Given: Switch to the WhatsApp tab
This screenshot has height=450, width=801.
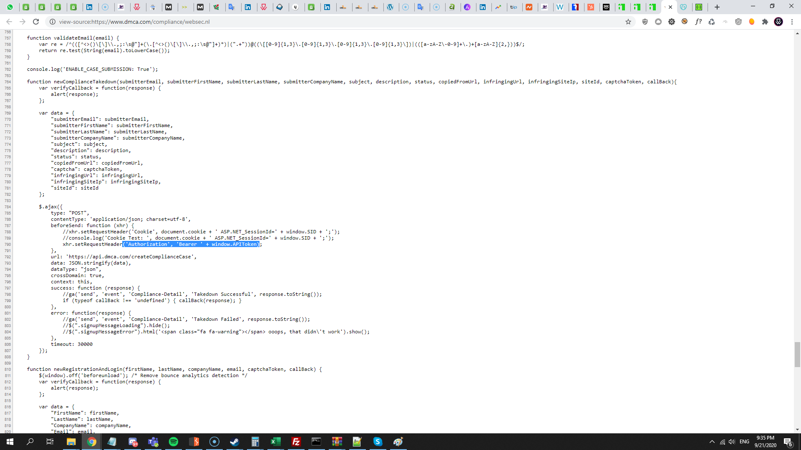Looking at the screenshot, I should pos(10,7).
